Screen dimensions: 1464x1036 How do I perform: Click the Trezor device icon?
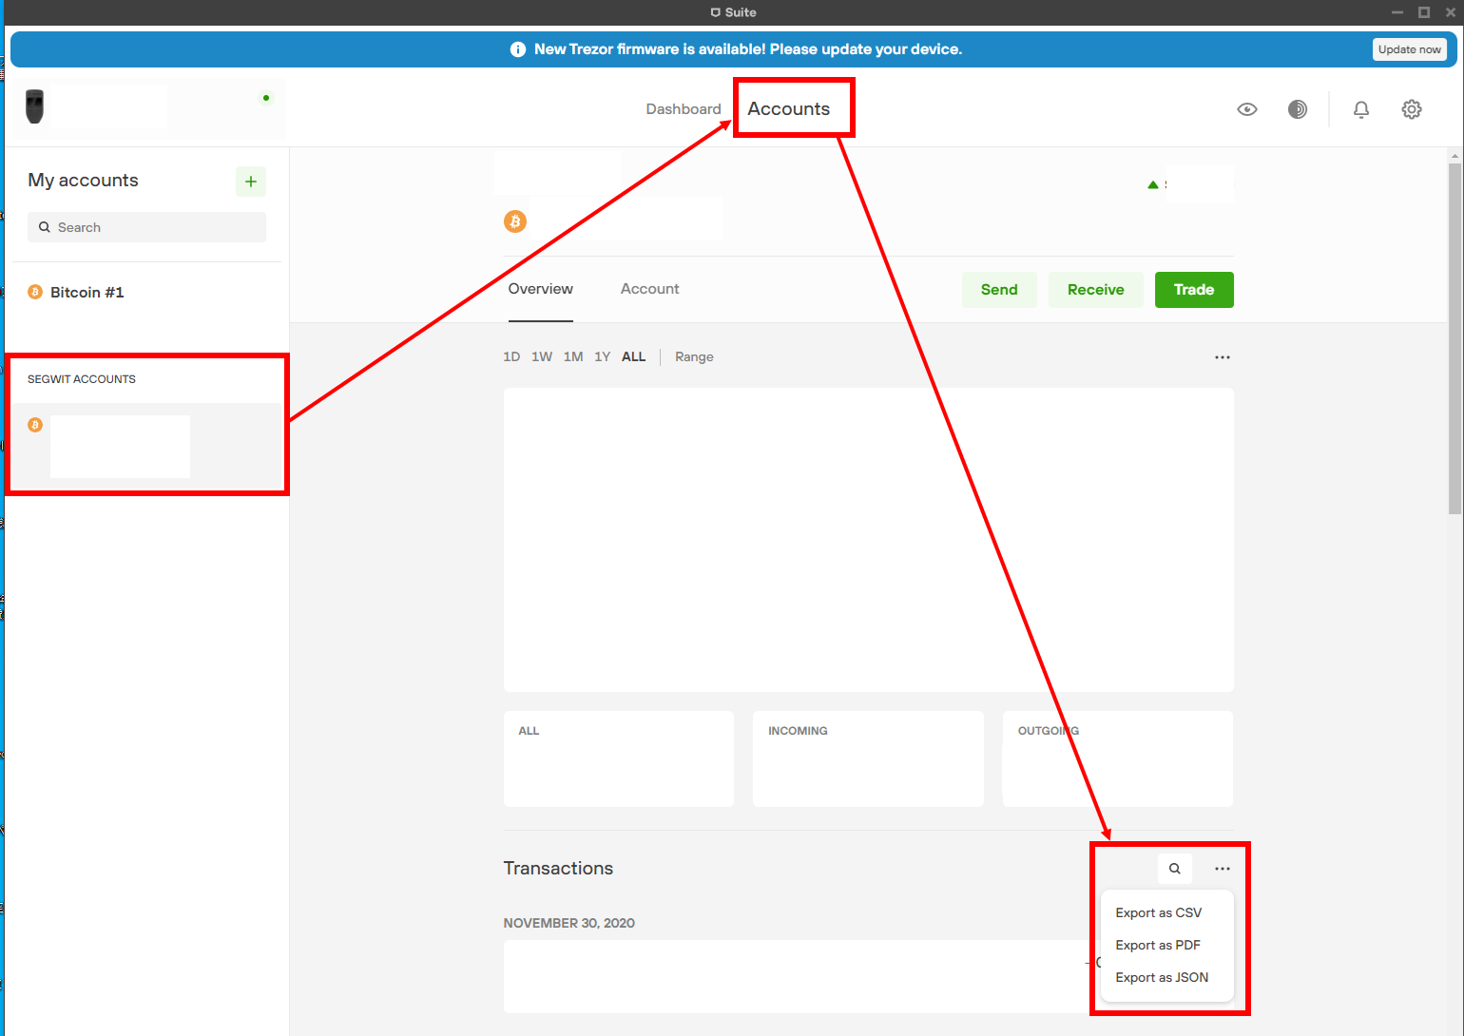pyautogui.click(x=35, y=106)
